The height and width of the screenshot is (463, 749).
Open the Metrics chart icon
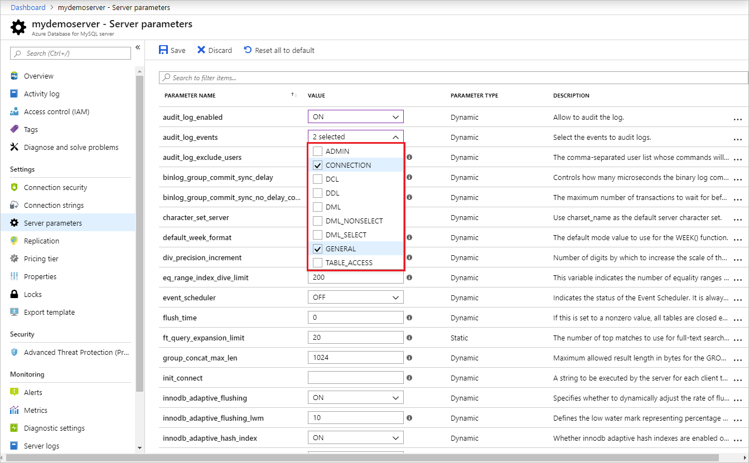pyautogui.click(x=15, y=410)
